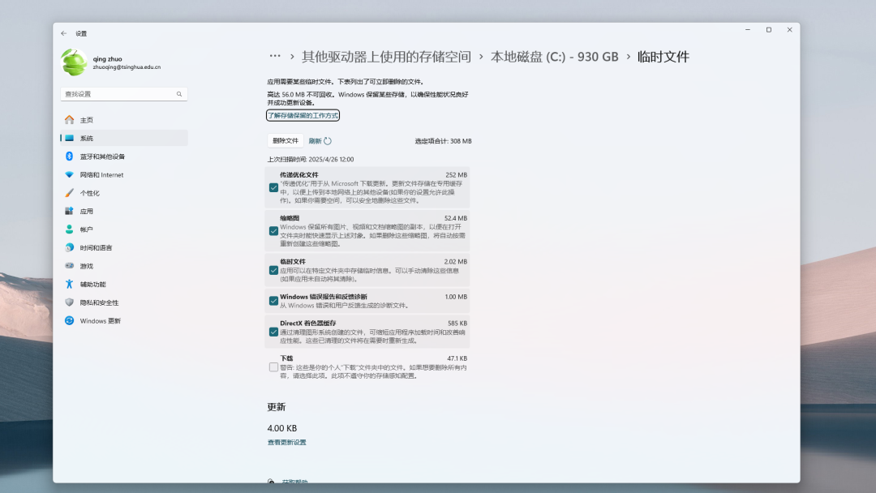
Task: Click the DirectX 着色器缓存 item title
Action: point(308,324)
